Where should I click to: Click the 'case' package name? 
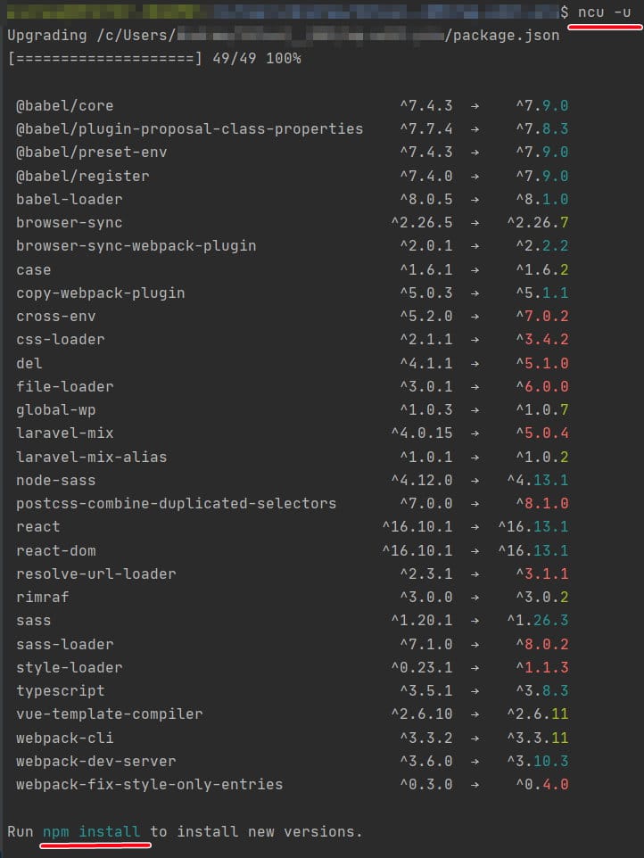(x=33, y=269)
